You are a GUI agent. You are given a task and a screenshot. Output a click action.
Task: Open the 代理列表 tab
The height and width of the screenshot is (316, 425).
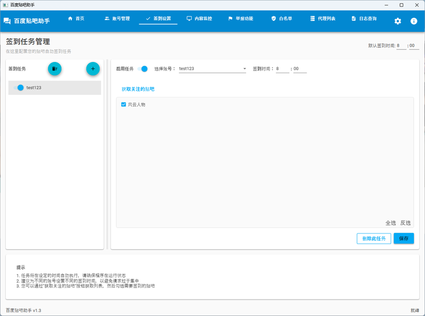click(x=323, y=19)
